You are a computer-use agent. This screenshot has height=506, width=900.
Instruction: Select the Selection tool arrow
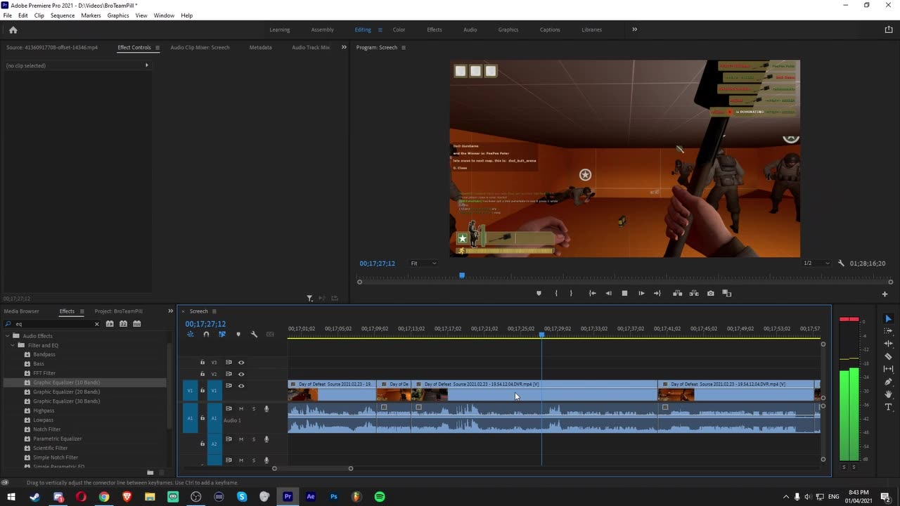pyautogui.click(x=888, y=318)
